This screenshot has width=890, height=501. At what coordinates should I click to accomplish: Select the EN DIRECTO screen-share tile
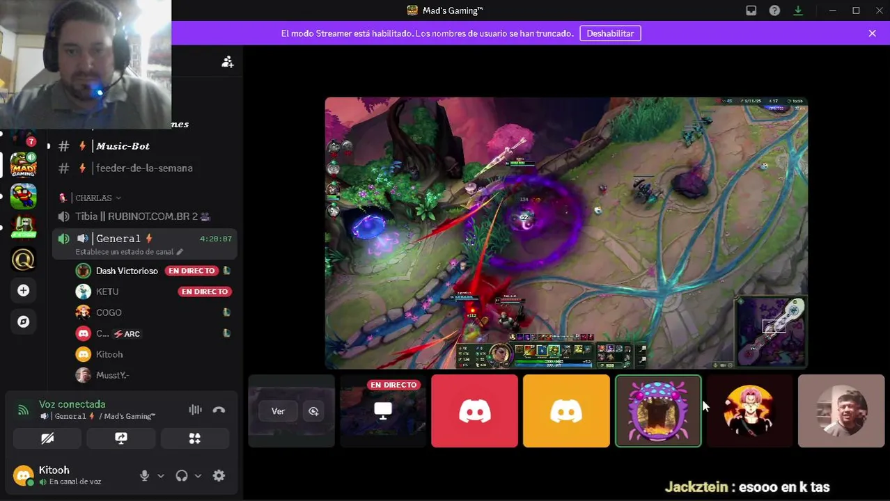coord(382,411)
